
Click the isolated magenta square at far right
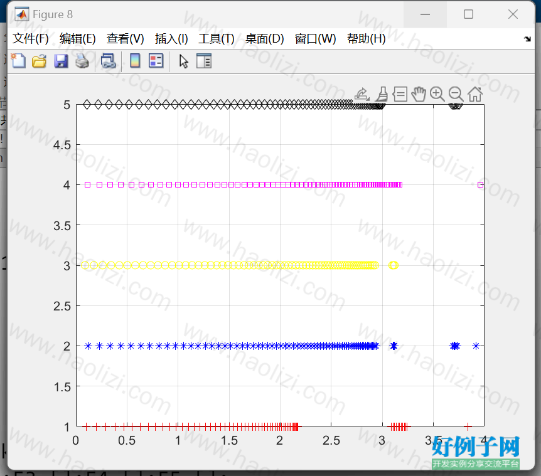[480, 185]
